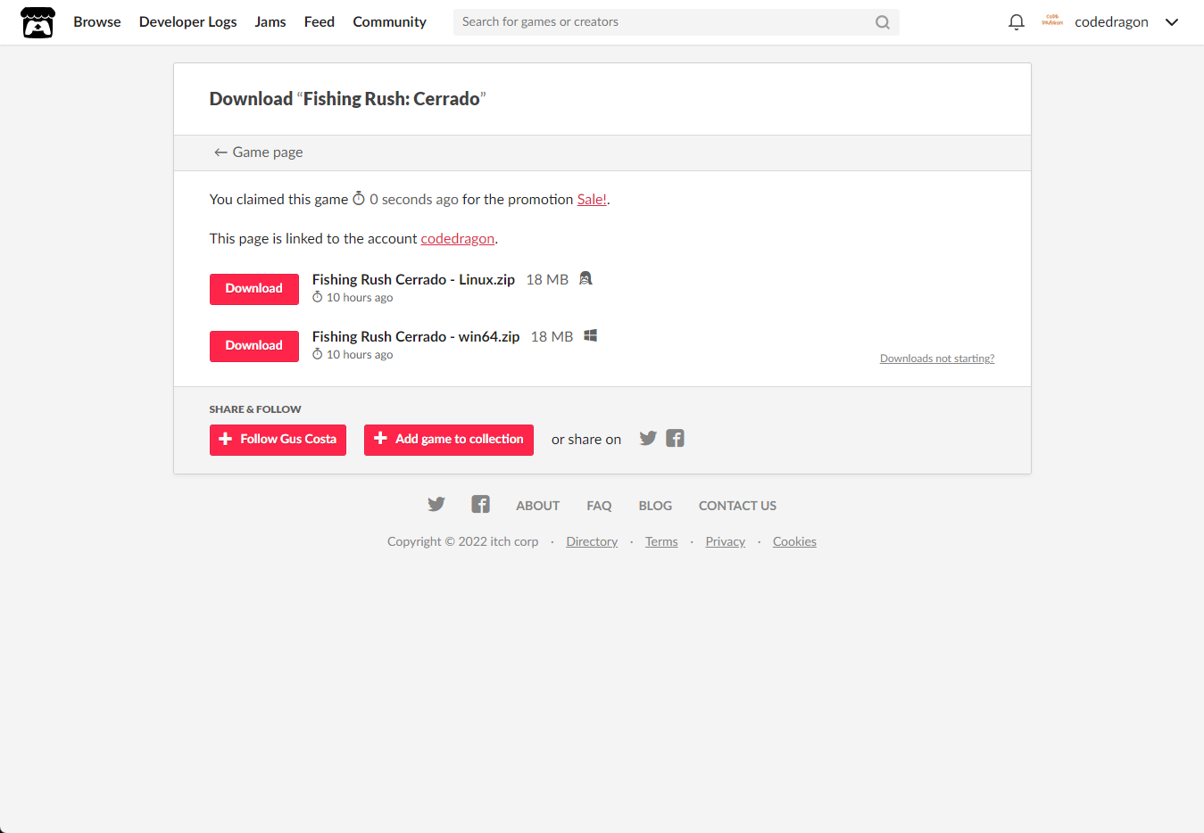Click the 18 MB size for win64.zip
The width and height of the screenshot is (1204, 833).
[x=552, y=336]
